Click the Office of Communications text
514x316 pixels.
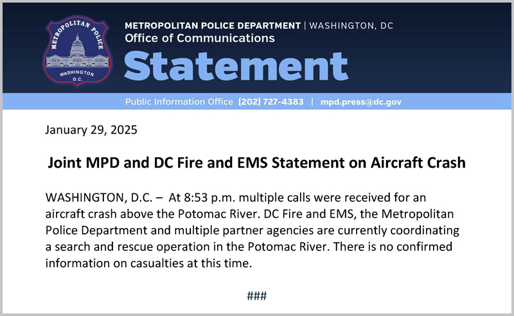point(200,39)
